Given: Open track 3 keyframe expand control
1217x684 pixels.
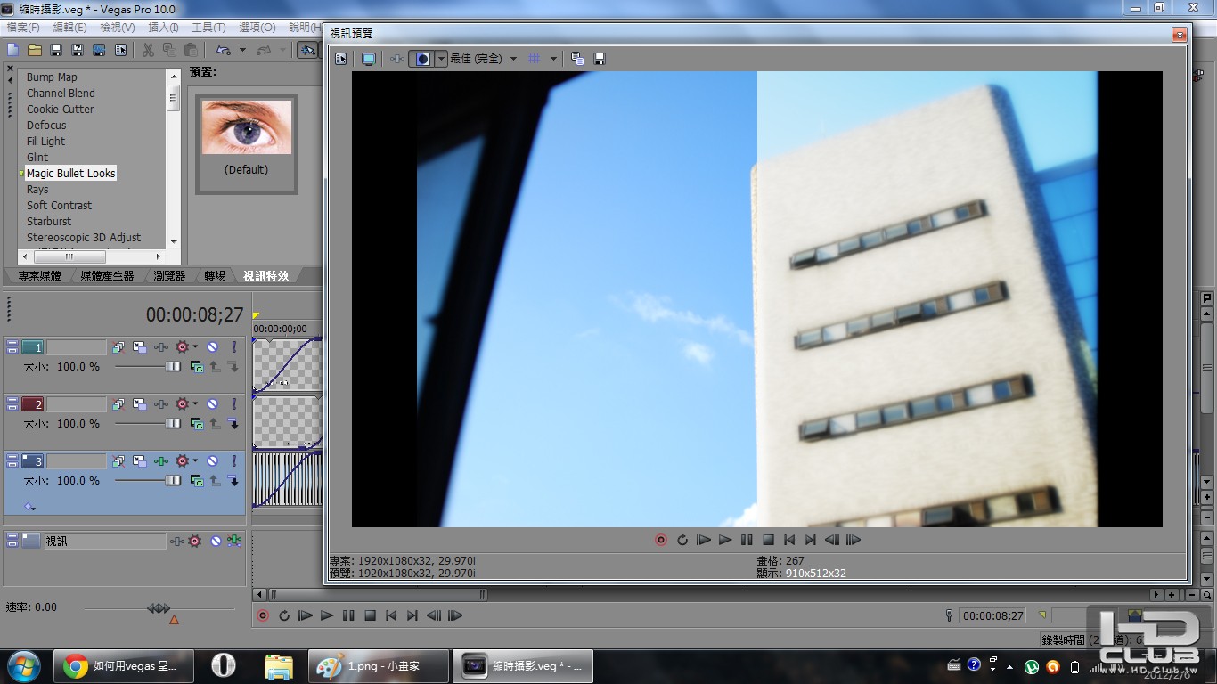Looking at the screenshot, I should pyautogui.click(x=29, y=507).
